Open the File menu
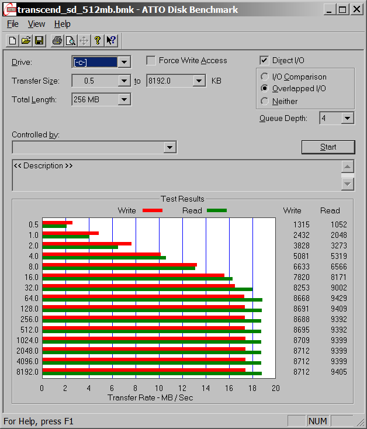This screenshot has height=429, width=367. (x=13, y=24)
